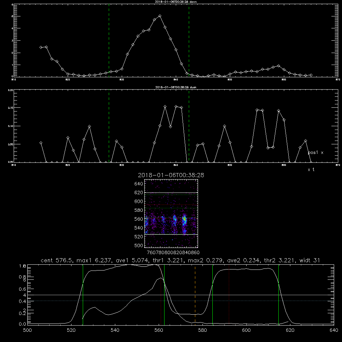Click the 820 x-axis label of dawn plot
Screen dimensions: 342x342
coord(68,80)
